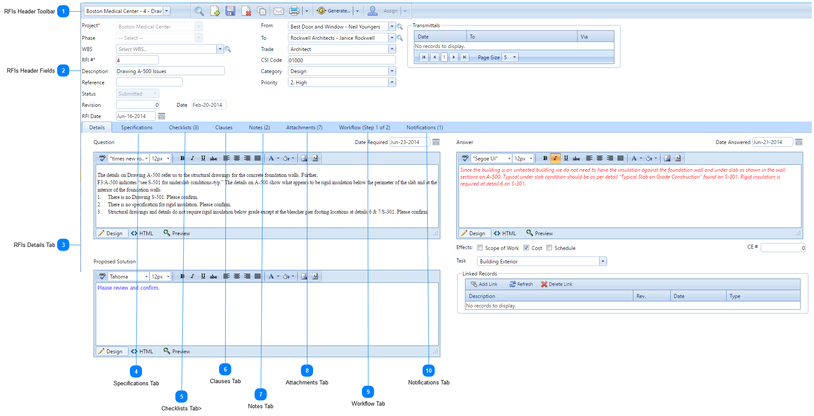The width and height of the screenshot is (814, 416).
Task: Insert image in the Question editor toolbar
Action: [x=304, y=158]
